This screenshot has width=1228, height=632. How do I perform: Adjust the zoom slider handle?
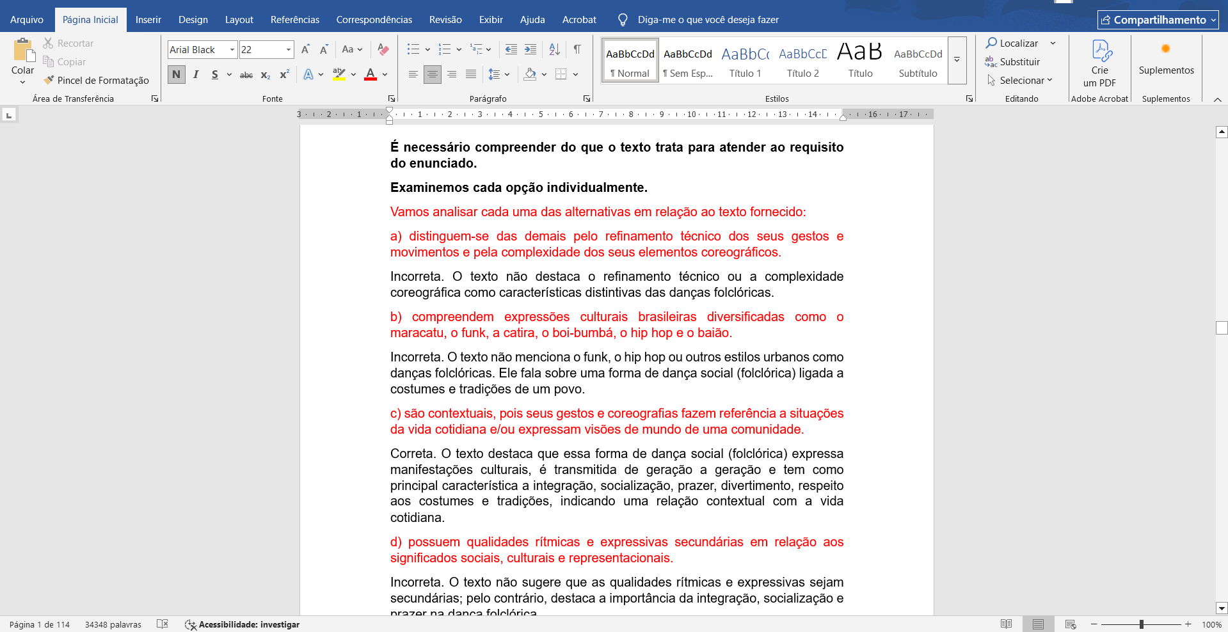point(1142,624)
